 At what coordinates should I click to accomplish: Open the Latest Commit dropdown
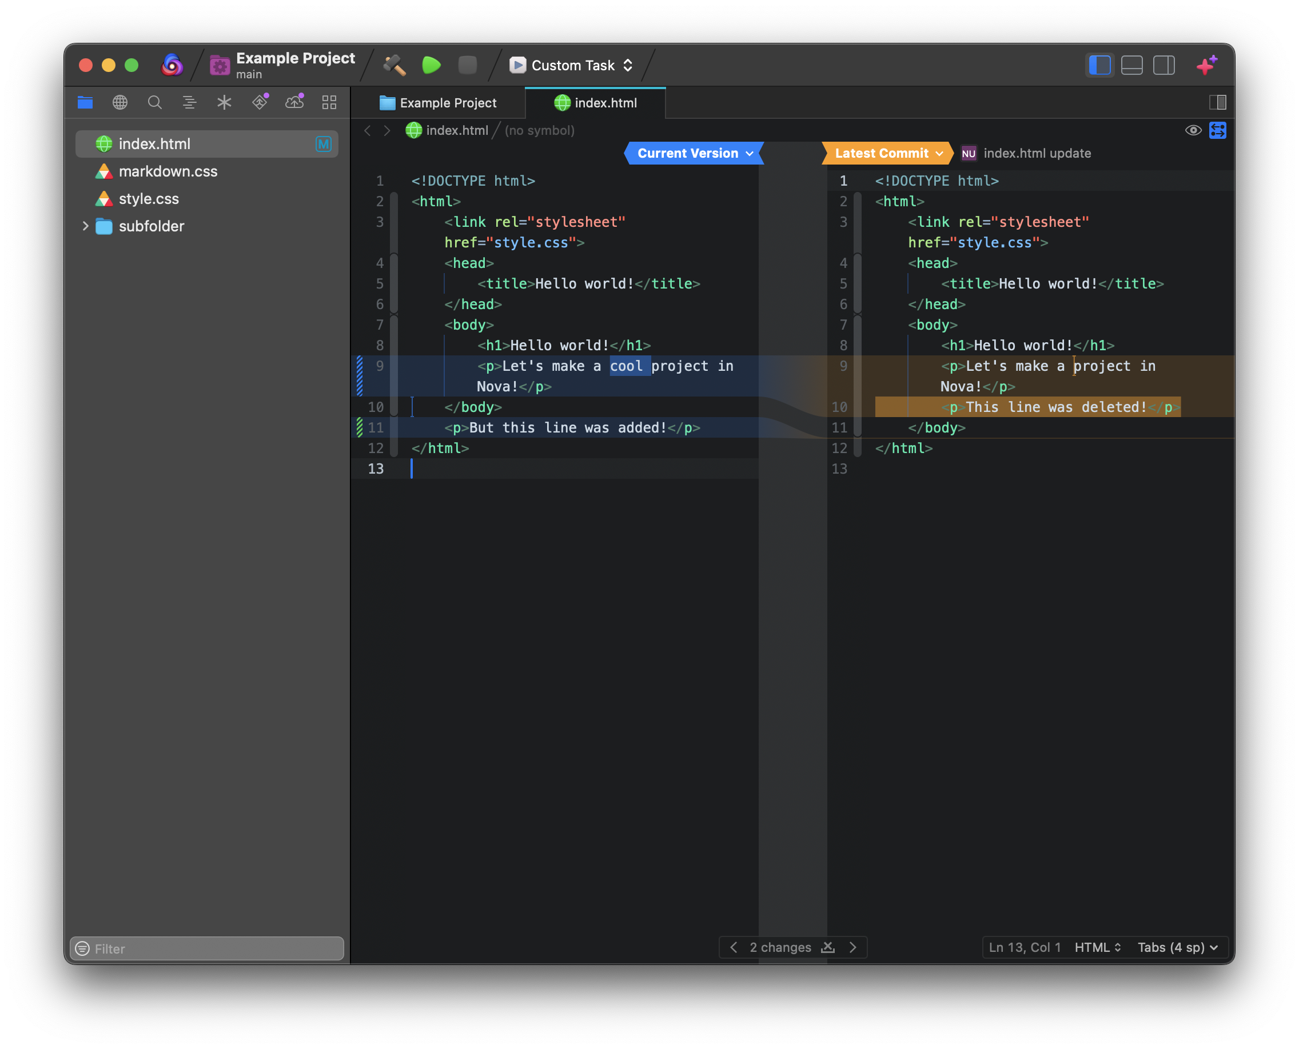click(888, 154)
